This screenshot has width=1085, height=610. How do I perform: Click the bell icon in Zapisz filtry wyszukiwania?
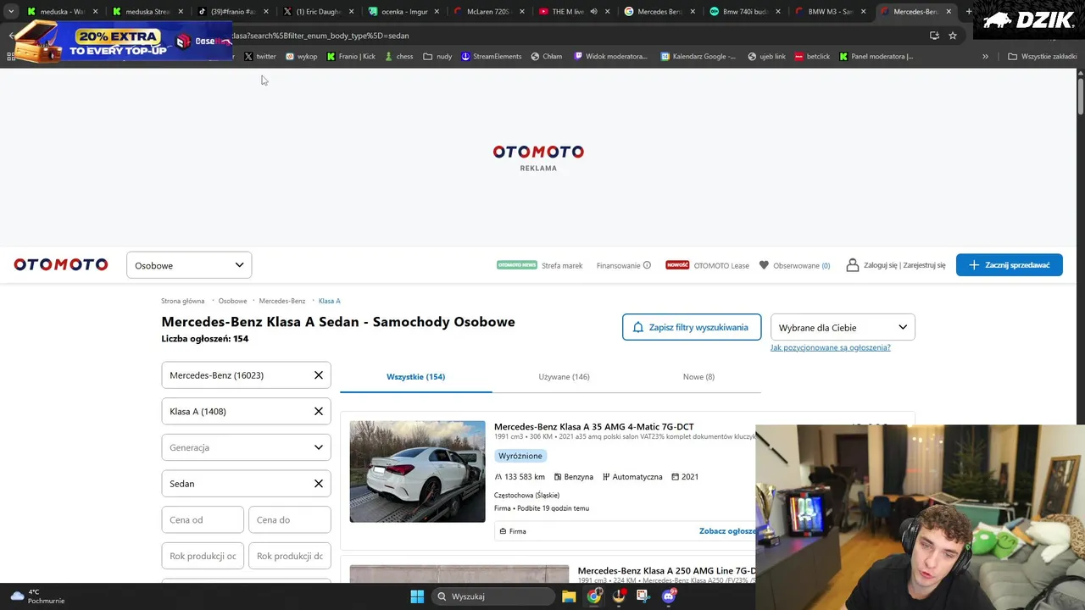pos(638,327)
